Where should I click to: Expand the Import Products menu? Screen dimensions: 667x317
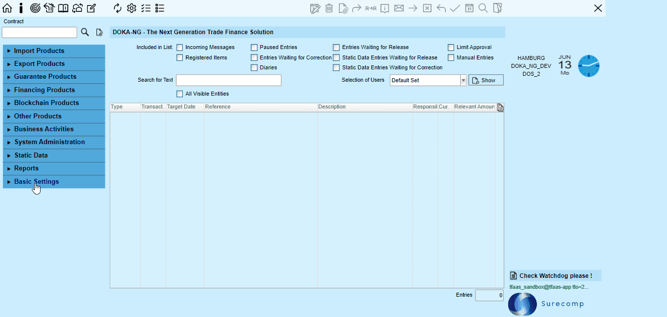[x=54, y=51]
